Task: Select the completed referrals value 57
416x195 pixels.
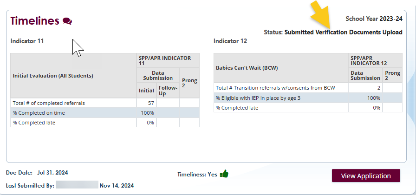Action: click(x=150, y=103)
